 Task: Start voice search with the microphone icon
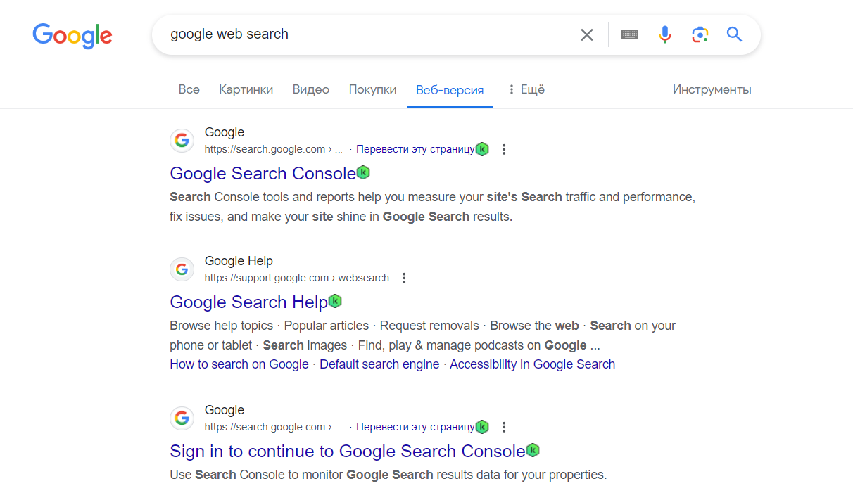click(x=664, y=34)
